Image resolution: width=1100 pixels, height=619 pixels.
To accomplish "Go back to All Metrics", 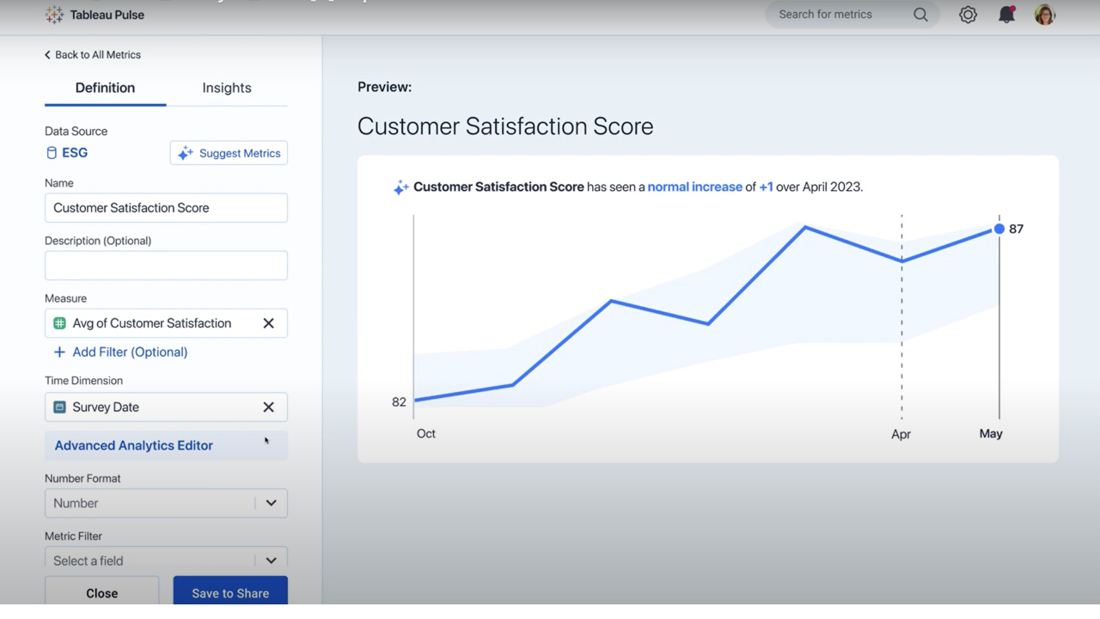I will click(93, 54).
